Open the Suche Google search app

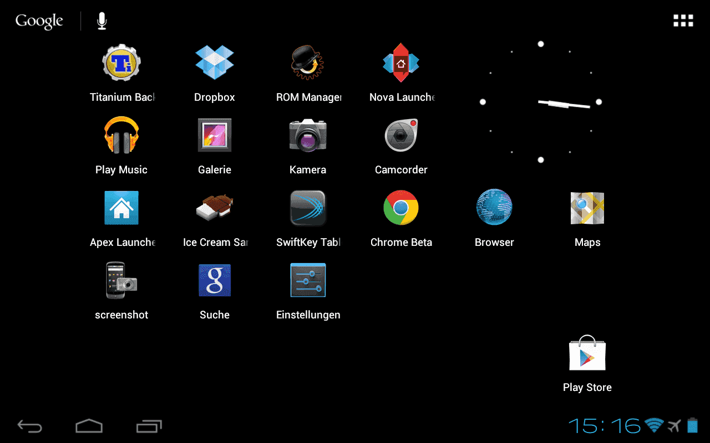pyautogui.click(x=215, y=280)
